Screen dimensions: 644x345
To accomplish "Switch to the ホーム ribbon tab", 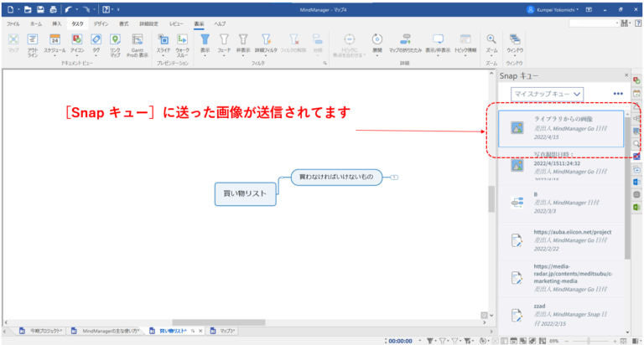I will (x=36, y=23).
